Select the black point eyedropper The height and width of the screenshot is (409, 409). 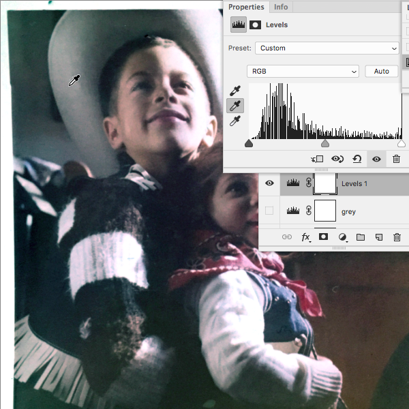(x=236, y=90)
